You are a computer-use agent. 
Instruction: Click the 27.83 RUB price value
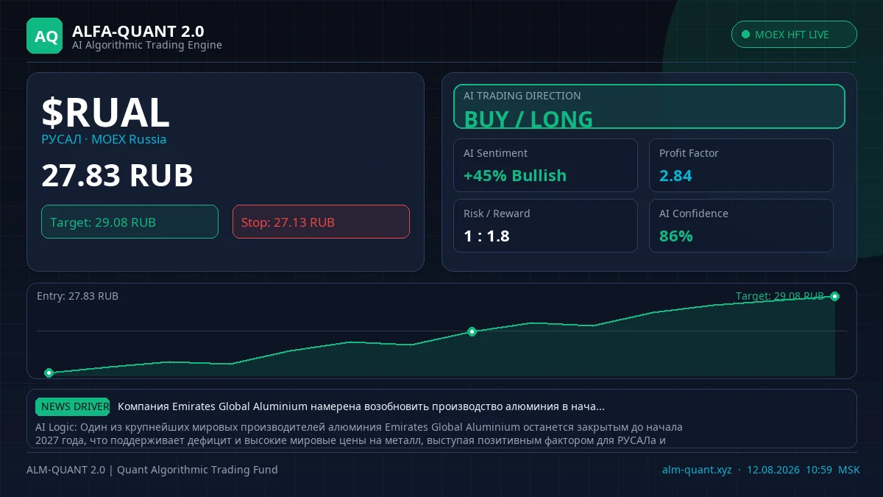(117, 176)
